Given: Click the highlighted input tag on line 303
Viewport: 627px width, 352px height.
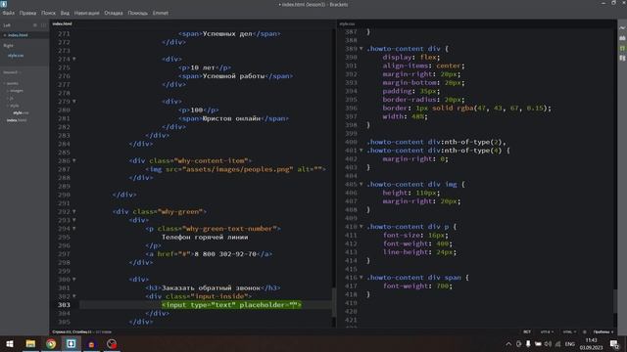Looking at the screenshot, I should coord(231,305).
